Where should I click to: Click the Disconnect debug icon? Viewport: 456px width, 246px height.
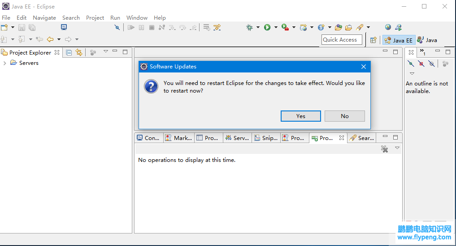(162, 28)
